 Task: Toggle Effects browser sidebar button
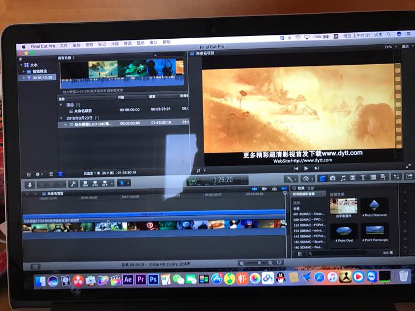click(x=300, y=254)
